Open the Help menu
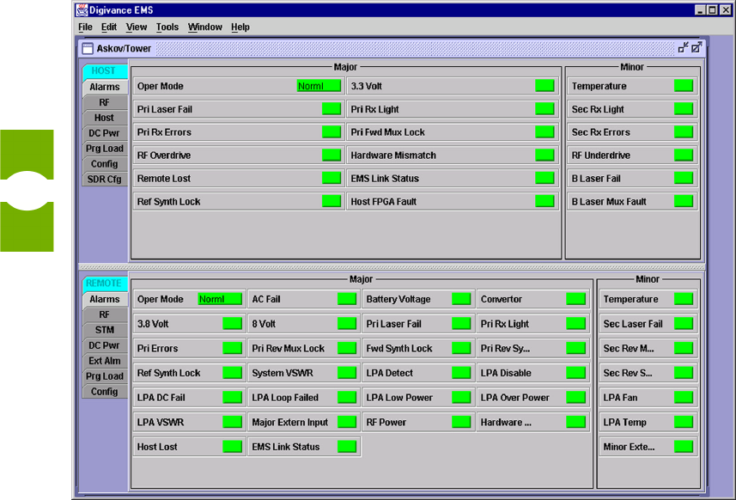Image resolution: width=736 pixels, height=500 pixels. tap(240, 27)
